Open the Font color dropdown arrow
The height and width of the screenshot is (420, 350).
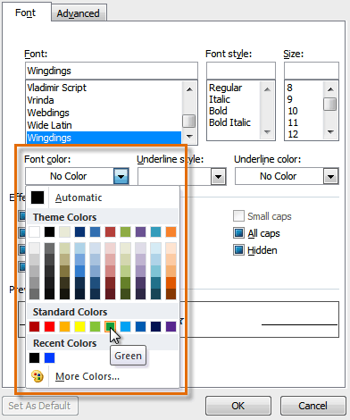coord(121,176)
